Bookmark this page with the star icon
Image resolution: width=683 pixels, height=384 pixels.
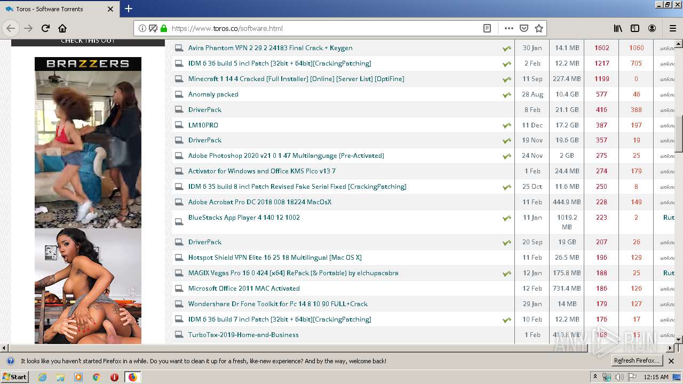(539, 28)
